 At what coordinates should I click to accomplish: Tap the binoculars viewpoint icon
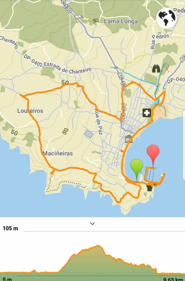click(156, 69)
